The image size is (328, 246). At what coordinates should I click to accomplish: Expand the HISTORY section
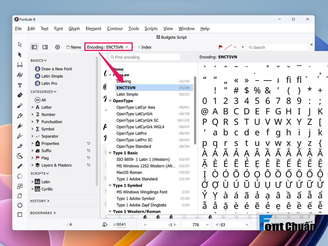40,201
